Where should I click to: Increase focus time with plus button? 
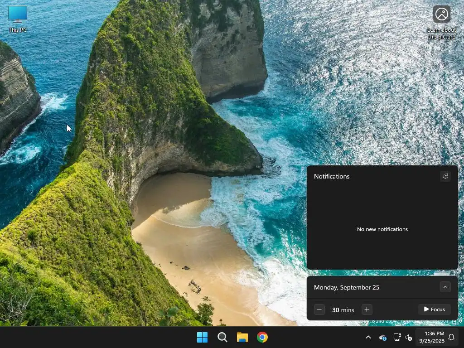click(x=367, y=309)
